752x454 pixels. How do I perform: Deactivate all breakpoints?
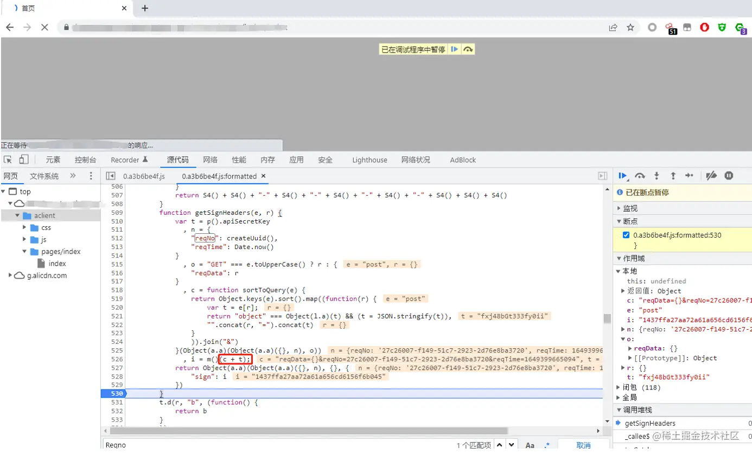(712, 176)
